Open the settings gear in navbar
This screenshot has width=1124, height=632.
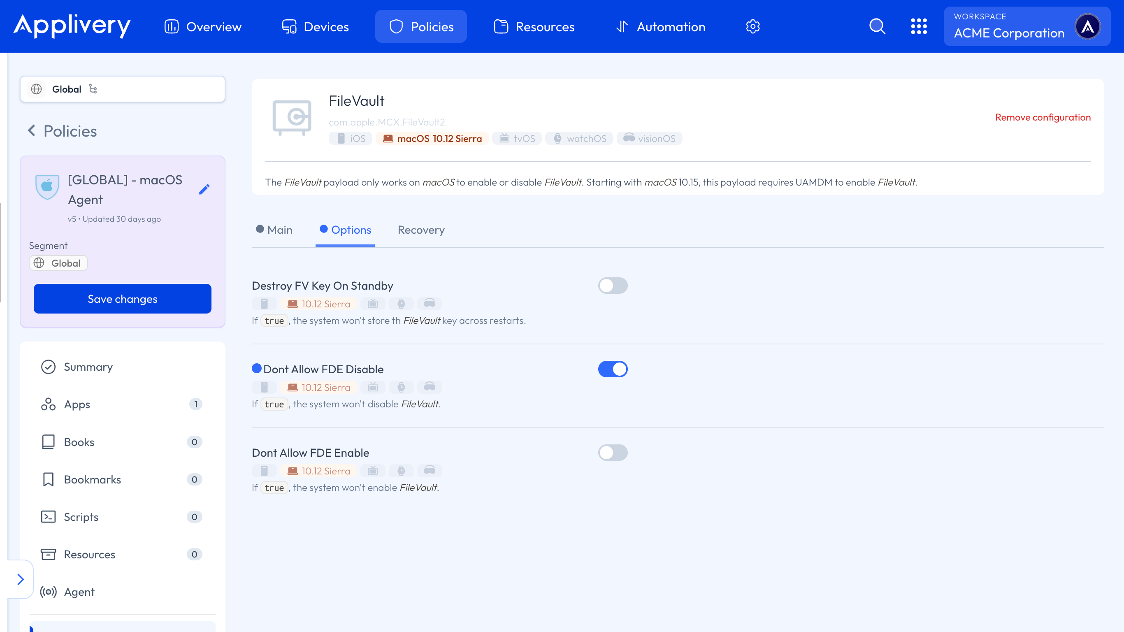pyautogui.click(x=752, y=26)
